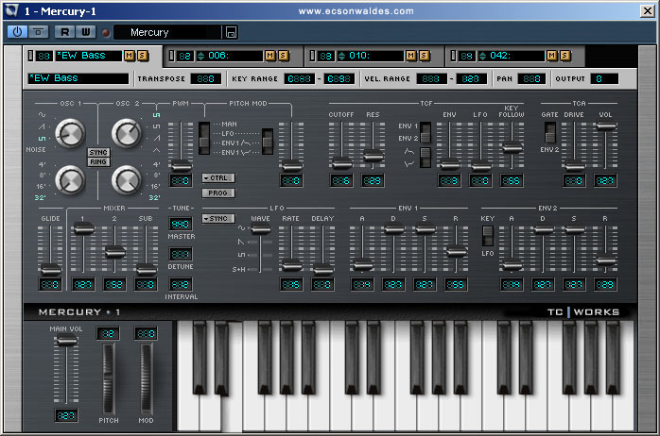Mute the EW Bass part slot
Viewport: 660px width, 436px height.
tap(130, 56)
